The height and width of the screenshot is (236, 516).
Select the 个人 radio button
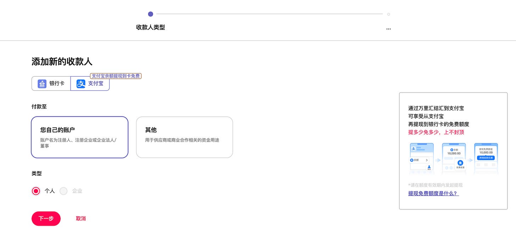36,191
